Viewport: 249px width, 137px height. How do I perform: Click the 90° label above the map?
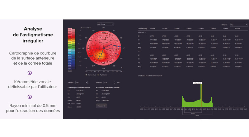(104, 28)
